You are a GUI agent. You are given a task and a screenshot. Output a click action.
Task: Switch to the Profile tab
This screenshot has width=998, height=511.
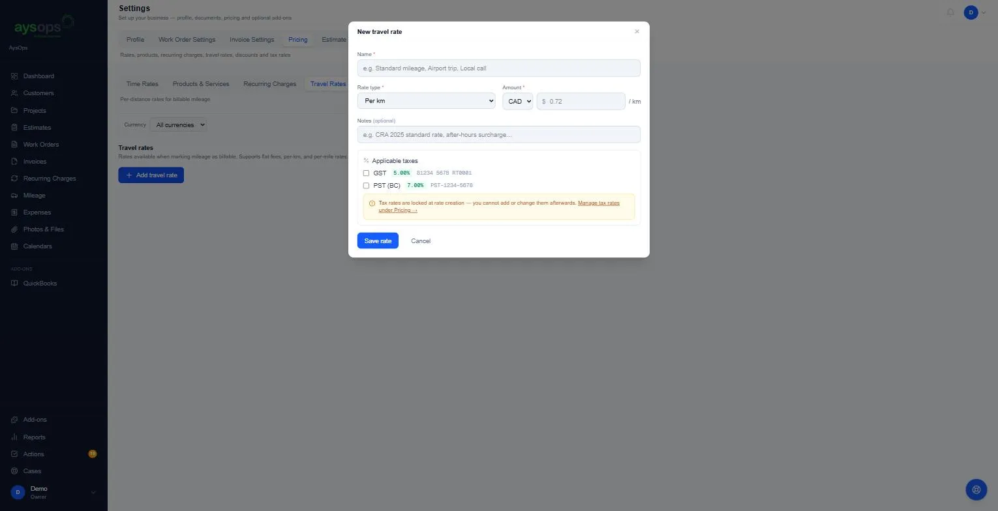[x=136, y=40]
